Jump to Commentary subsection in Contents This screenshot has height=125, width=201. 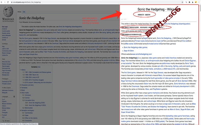tap(29, 113)
